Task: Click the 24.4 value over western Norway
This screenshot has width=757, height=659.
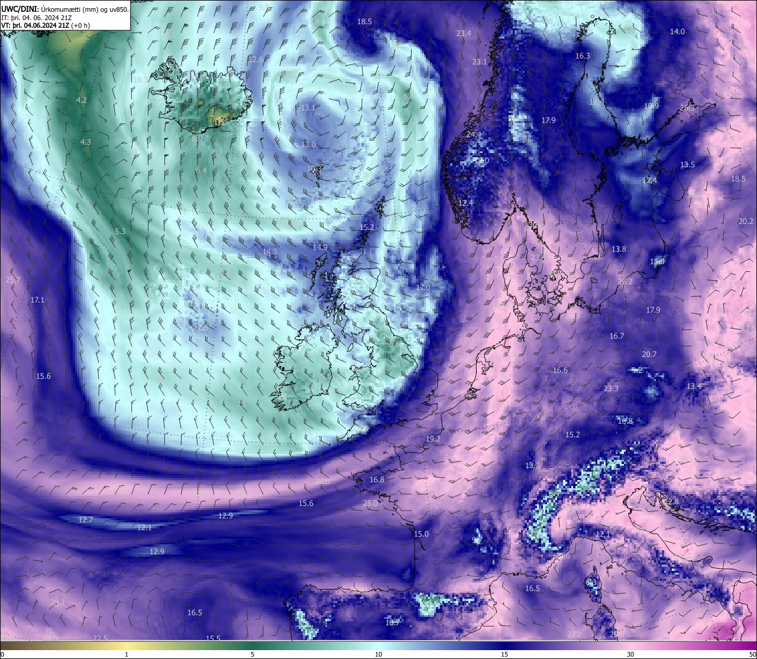Action: 474,135
